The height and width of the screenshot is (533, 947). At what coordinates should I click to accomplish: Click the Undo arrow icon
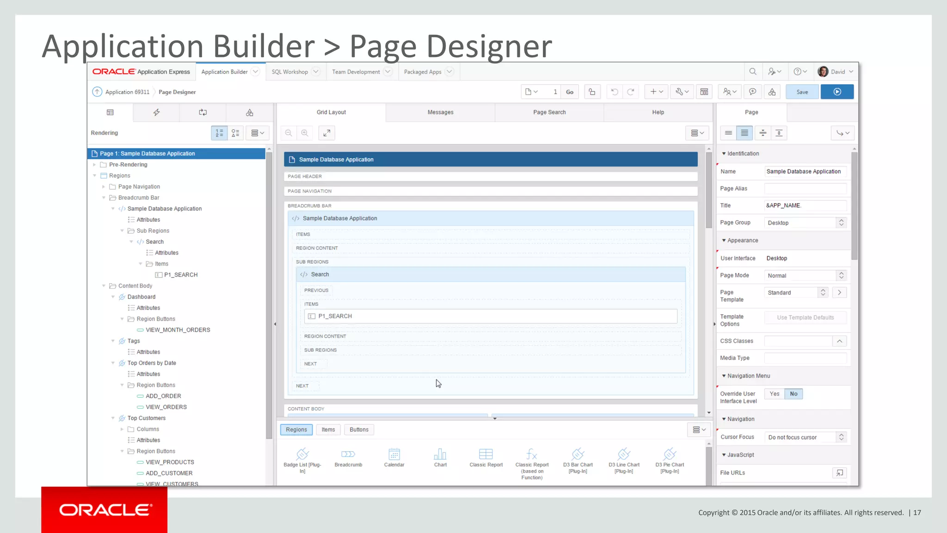[x=615, y=92]
